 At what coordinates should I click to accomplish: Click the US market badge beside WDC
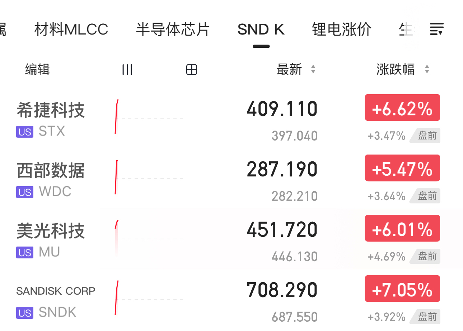[25, 192]
